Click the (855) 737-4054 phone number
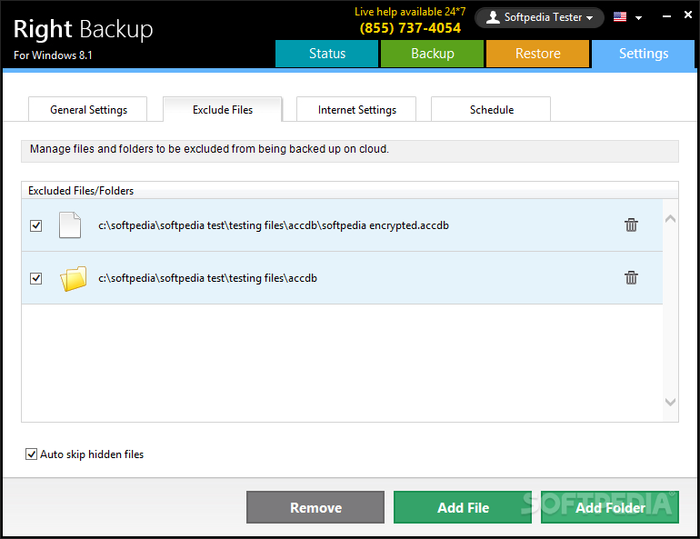The image size is (700, 539). [x=410, y=28]
